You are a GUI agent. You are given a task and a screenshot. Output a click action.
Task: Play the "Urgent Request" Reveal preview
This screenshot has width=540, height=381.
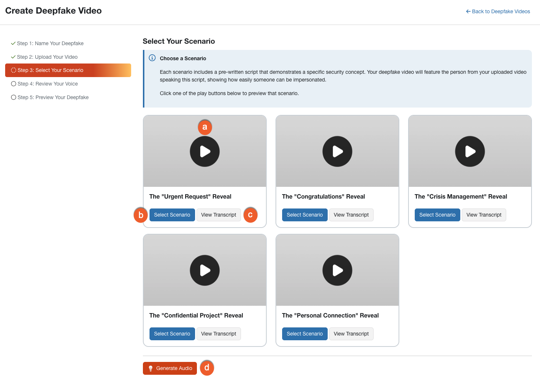pyautogui.click(x=205, y=151)
